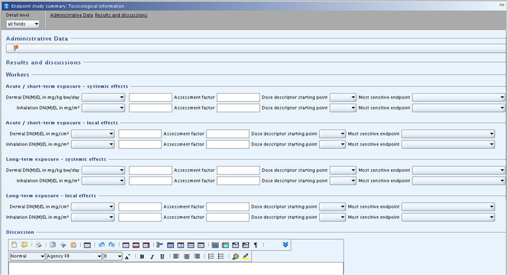Screen dimensions: 508x275
Task: Click the tree structure icon in toolbar
Action: [160, 245]
